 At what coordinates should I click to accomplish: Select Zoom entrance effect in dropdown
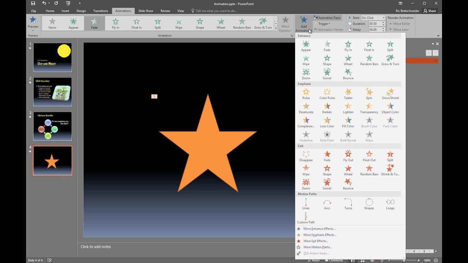306,74
